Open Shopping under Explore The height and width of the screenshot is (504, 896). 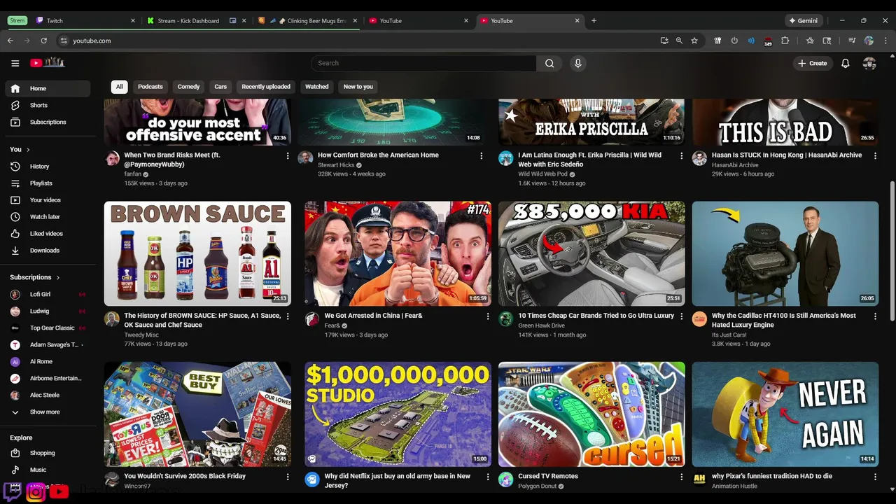pos(48,453)
